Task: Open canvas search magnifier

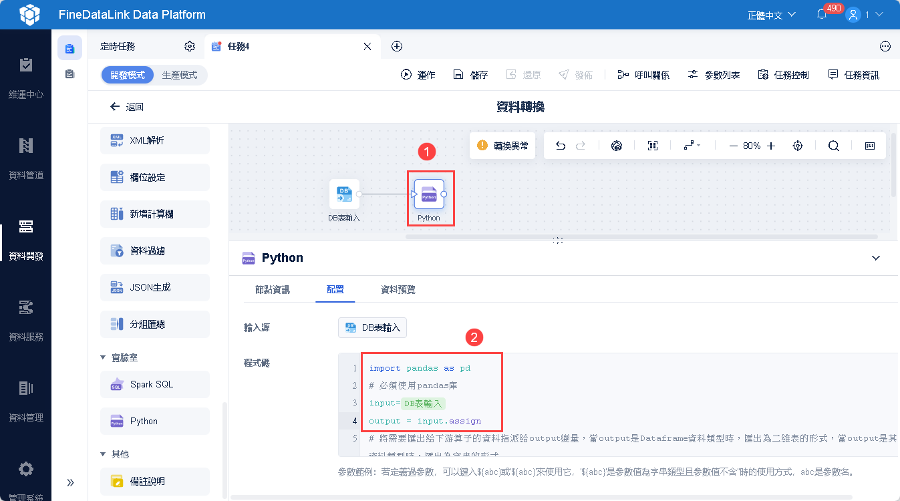Action: [x=834, y=146]
